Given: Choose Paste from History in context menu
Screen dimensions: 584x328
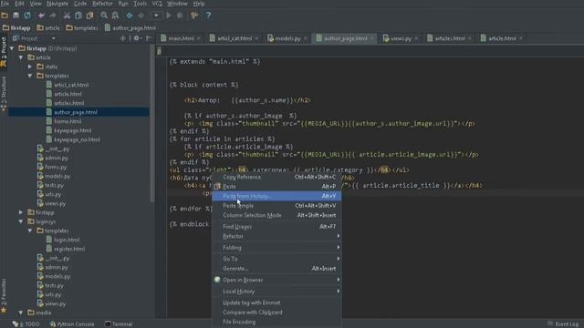Looking at the screenshot, I should click(x=276, y=196).
